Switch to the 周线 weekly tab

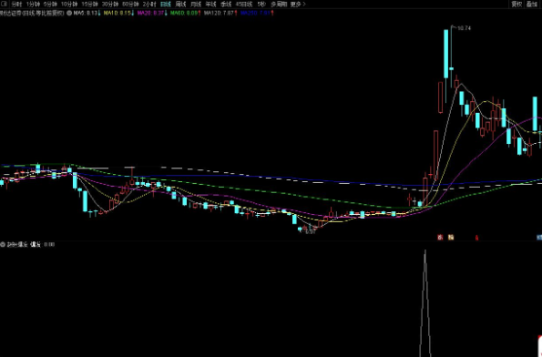click(x=180, y=5)
